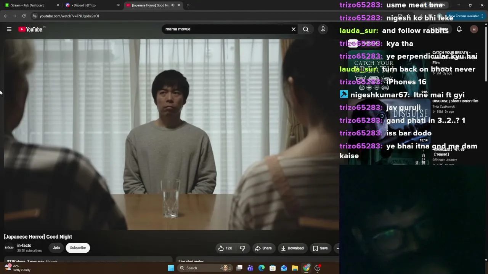Go to the YouTube home logo

[30, 29]
